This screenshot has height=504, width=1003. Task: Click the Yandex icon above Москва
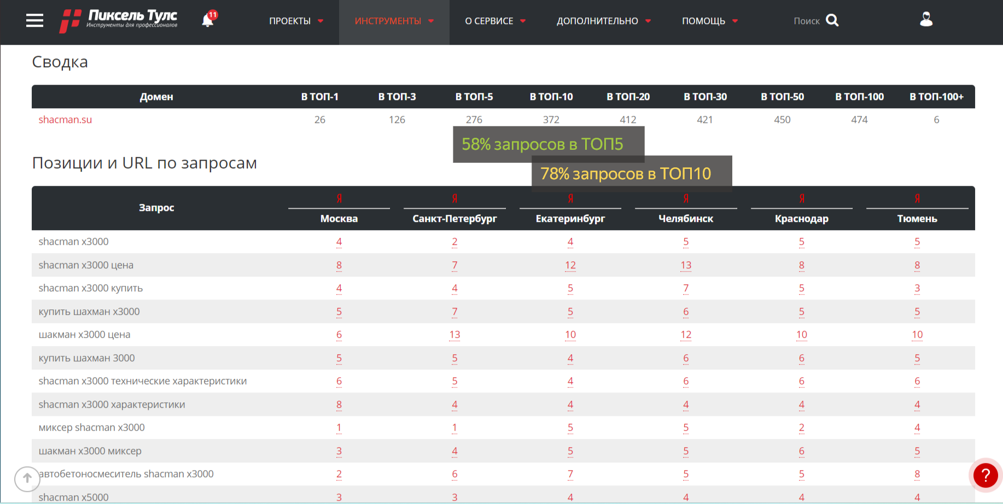click(339, 198)
